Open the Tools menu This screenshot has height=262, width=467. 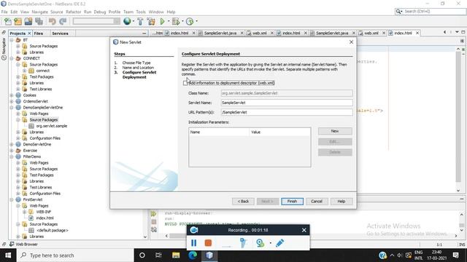pyautogui.click(x=141, y=12)
